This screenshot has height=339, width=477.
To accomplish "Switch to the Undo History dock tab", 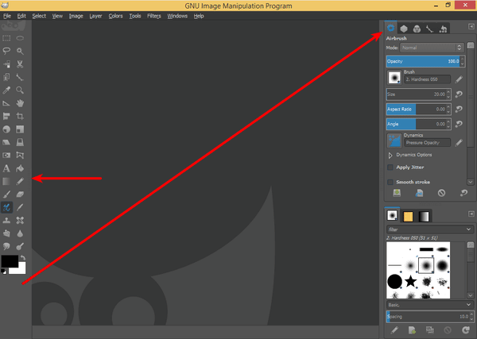I will click(443, 29).
